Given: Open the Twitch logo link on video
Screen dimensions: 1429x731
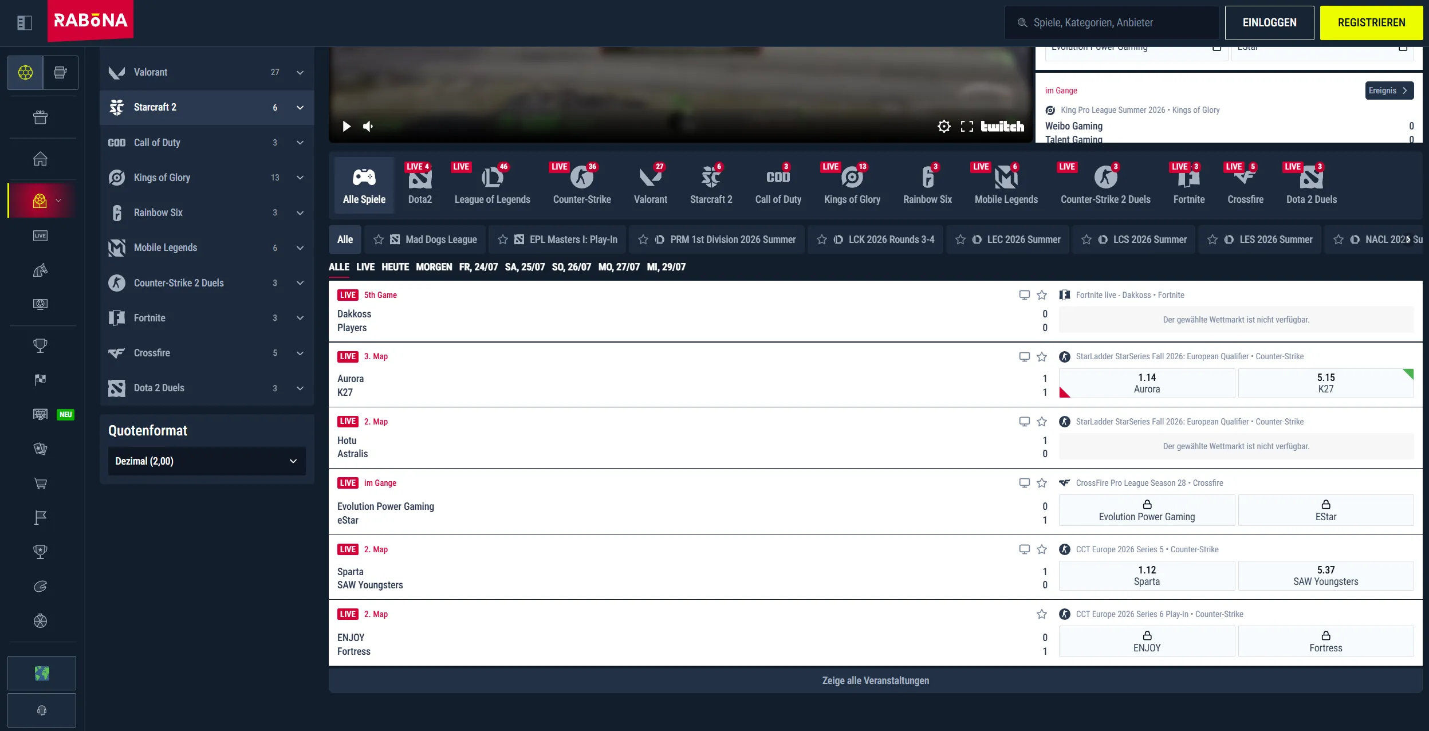Looking at the screenshot, I should [x=1002, y=126].
